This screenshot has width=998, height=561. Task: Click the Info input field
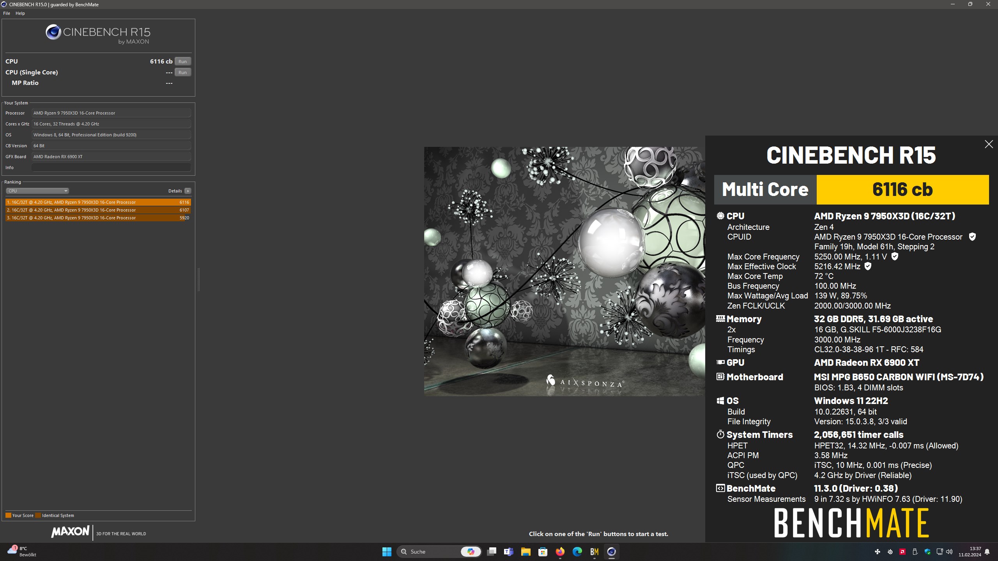[x=111, y=168]
